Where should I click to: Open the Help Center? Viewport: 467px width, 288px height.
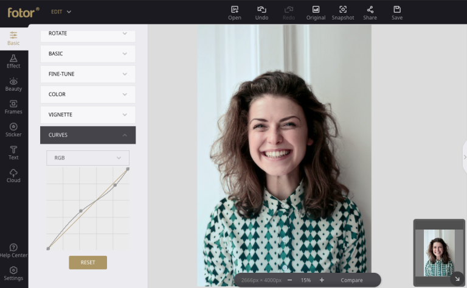[14, 250]
